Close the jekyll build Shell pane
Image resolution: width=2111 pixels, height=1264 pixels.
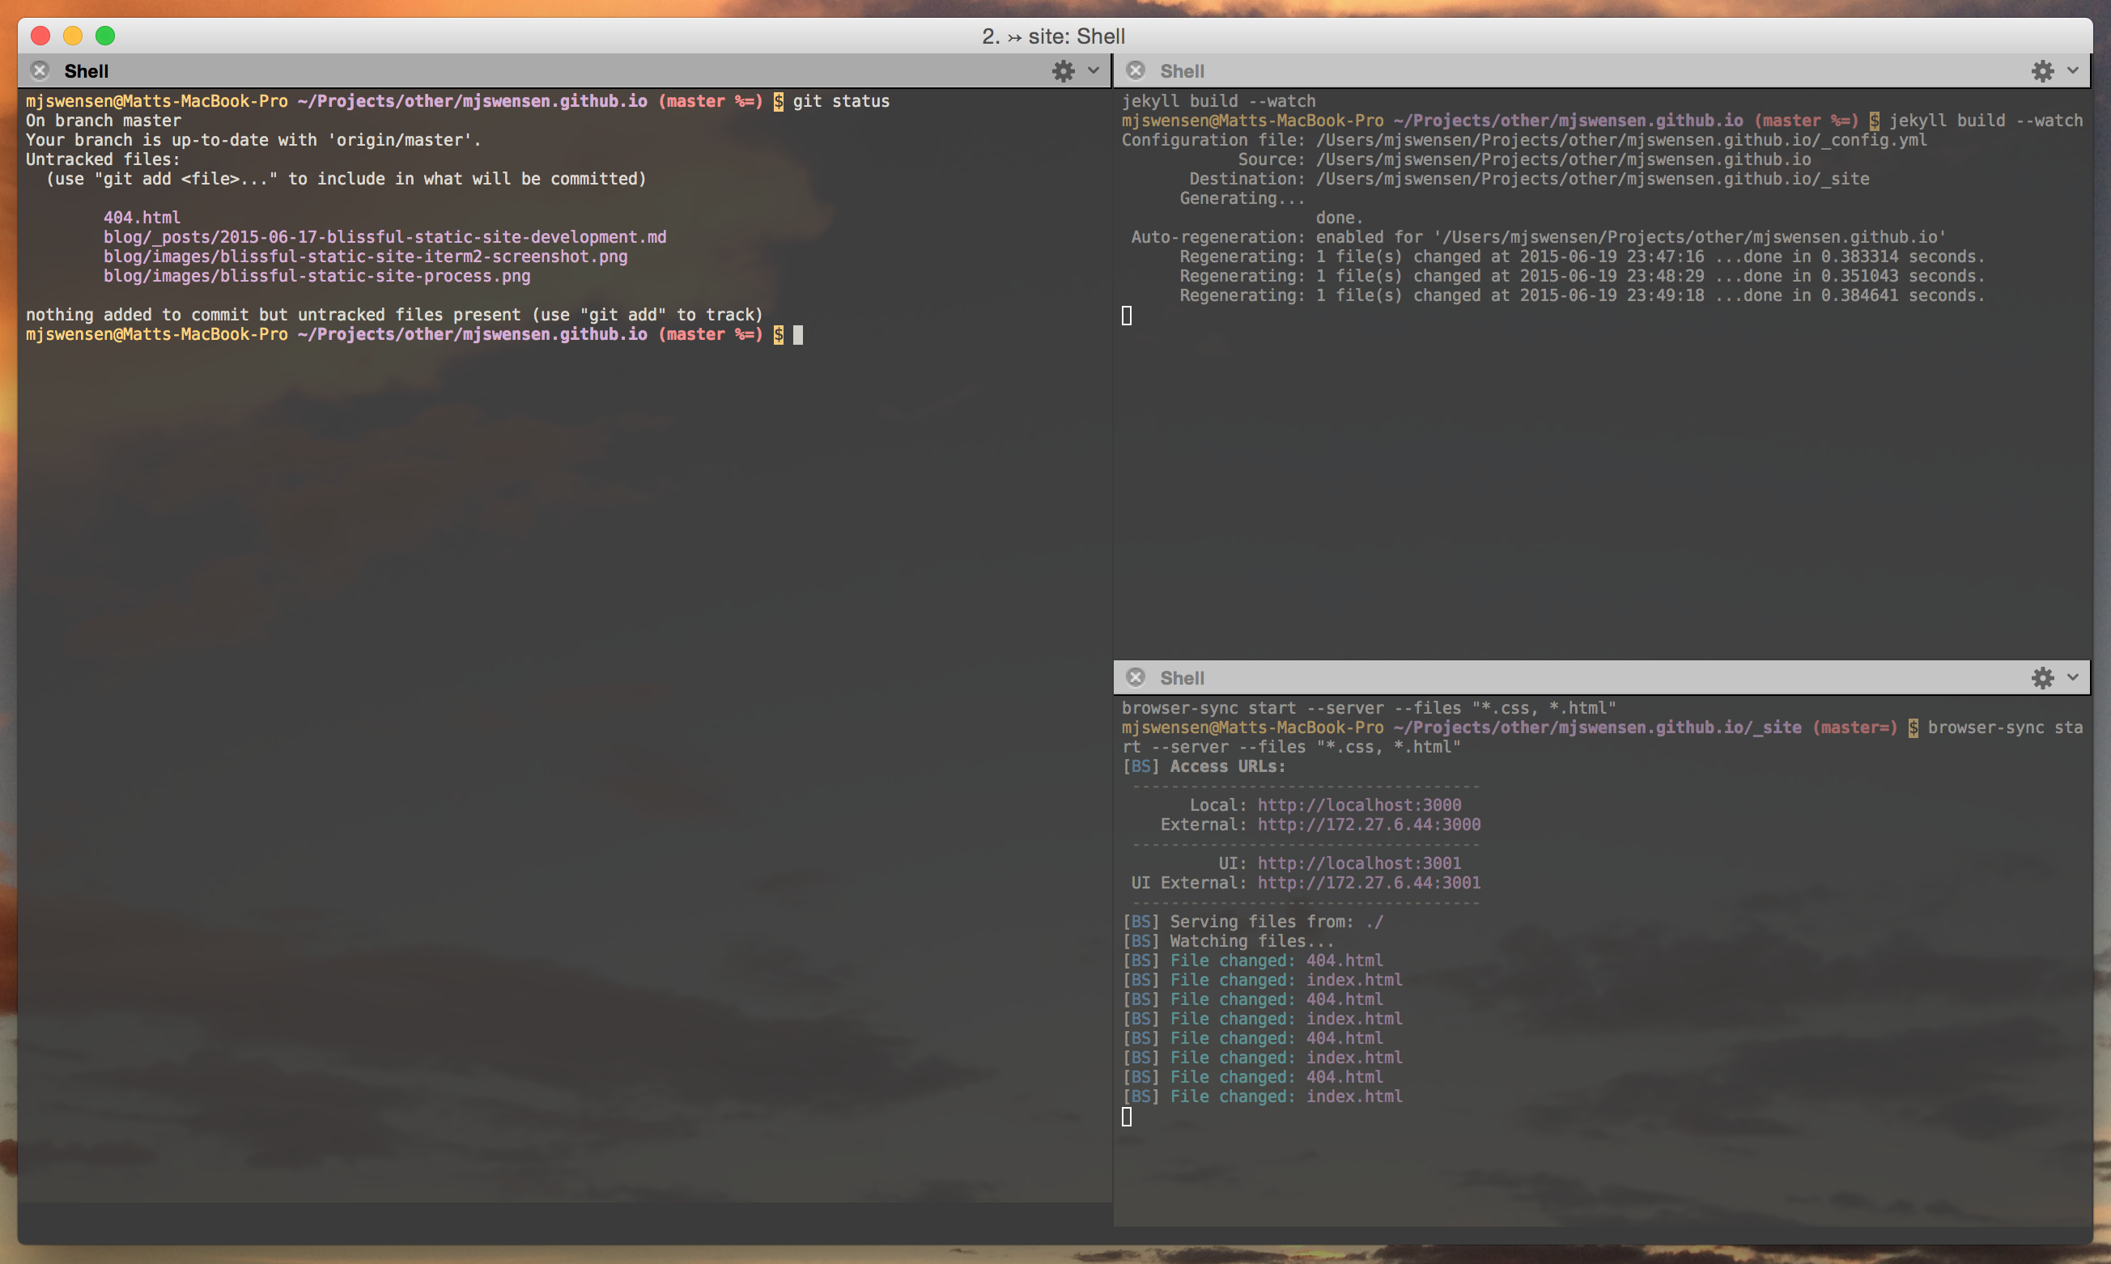[x=1137, y=70]
